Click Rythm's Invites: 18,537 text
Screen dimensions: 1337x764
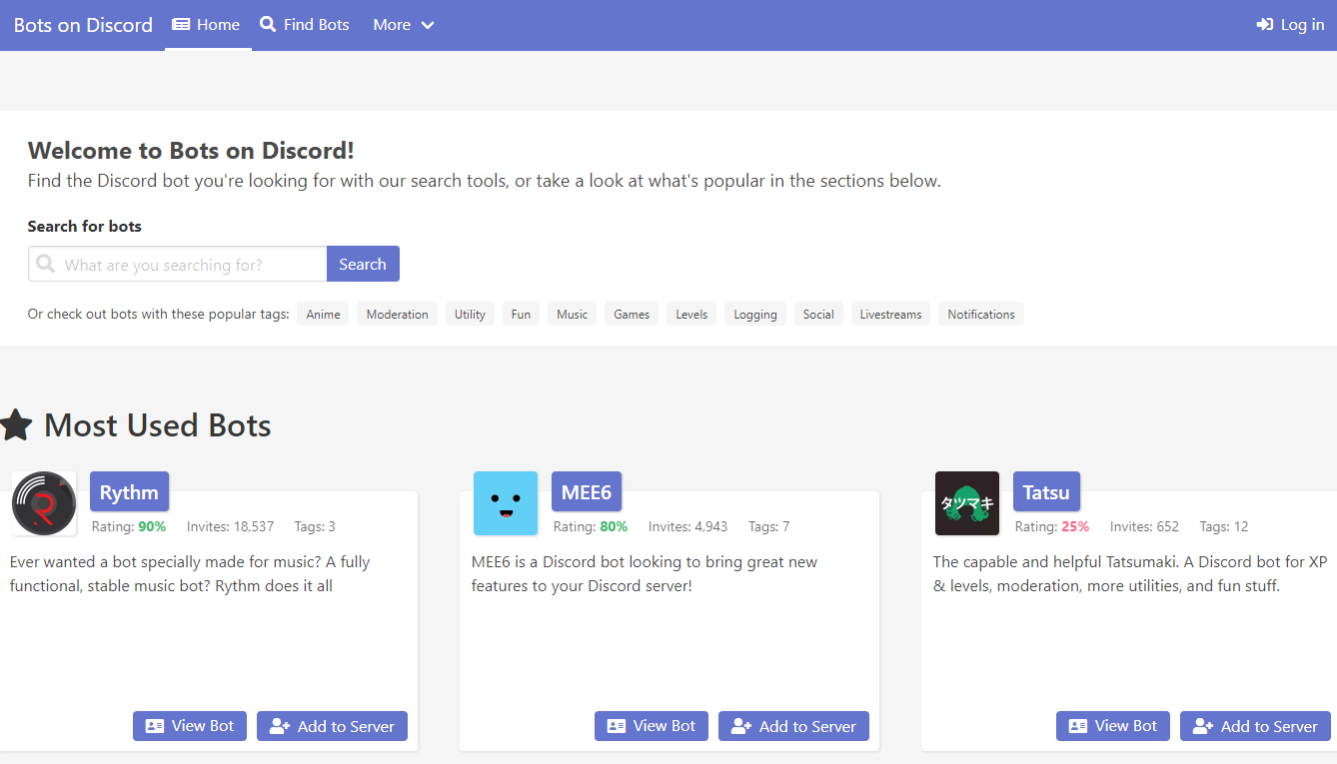230,526
